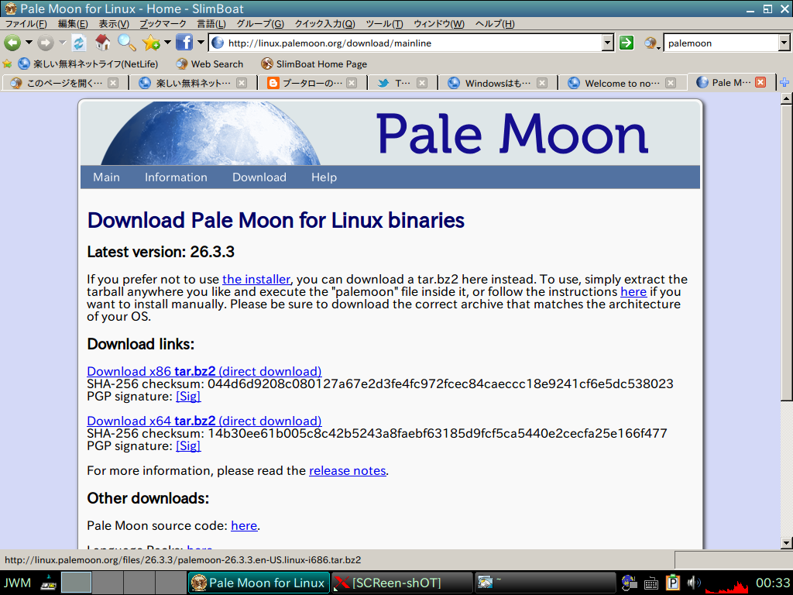Open the JWM start menu
Viewport: 793px width, 595px height.
[x=19, y=583]
